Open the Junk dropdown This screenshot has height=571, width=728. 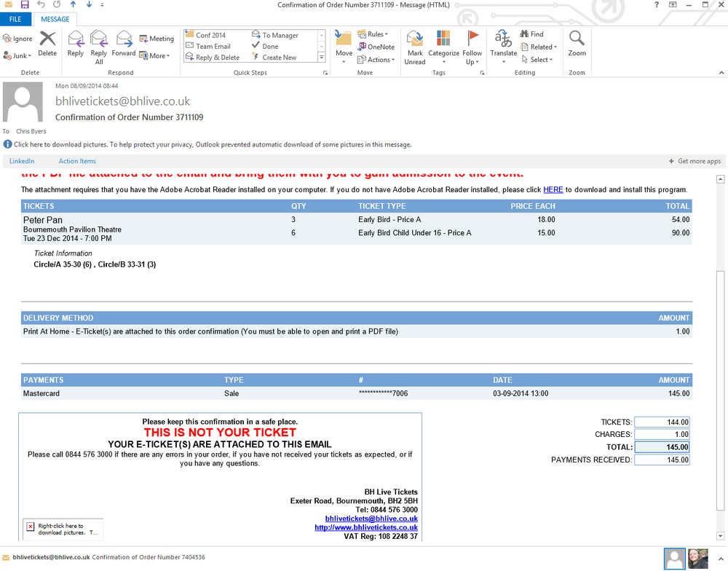click(17, 56)
